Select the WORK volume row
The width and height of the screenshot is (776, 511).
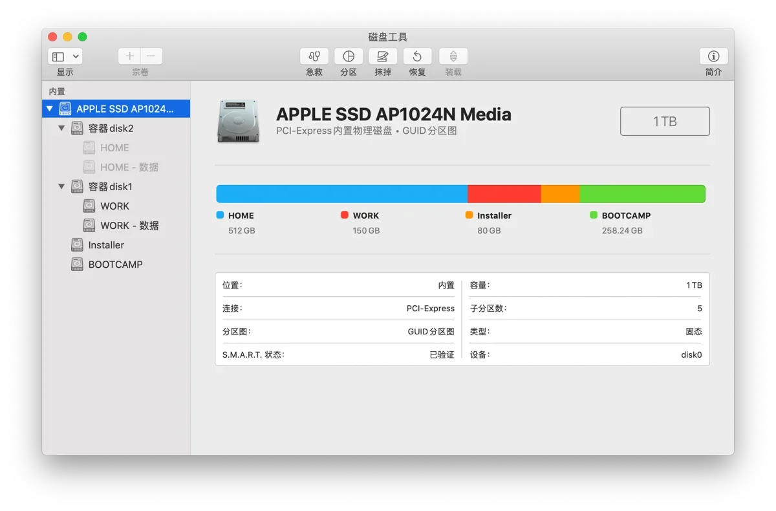pos(116,206)
